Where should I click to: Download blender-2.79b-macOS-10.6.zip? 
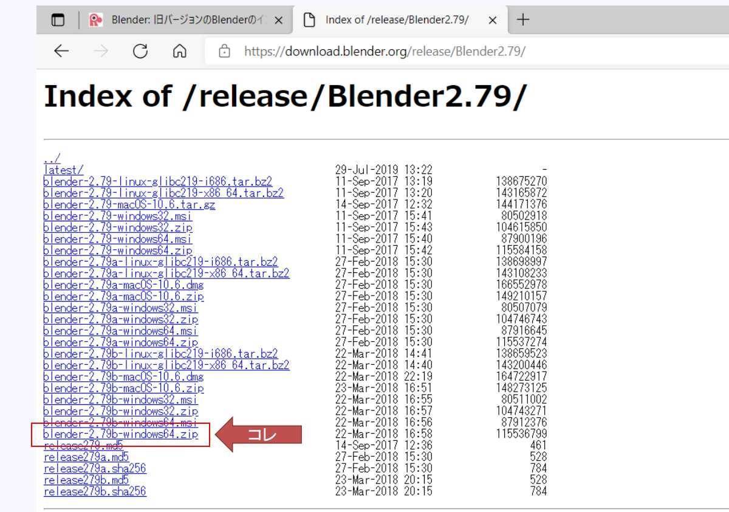(123, 389)
